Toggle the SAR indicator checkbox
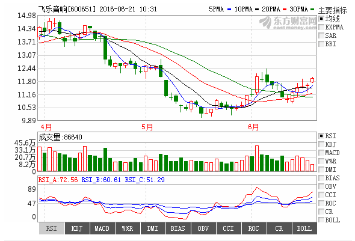 [321, 35]
